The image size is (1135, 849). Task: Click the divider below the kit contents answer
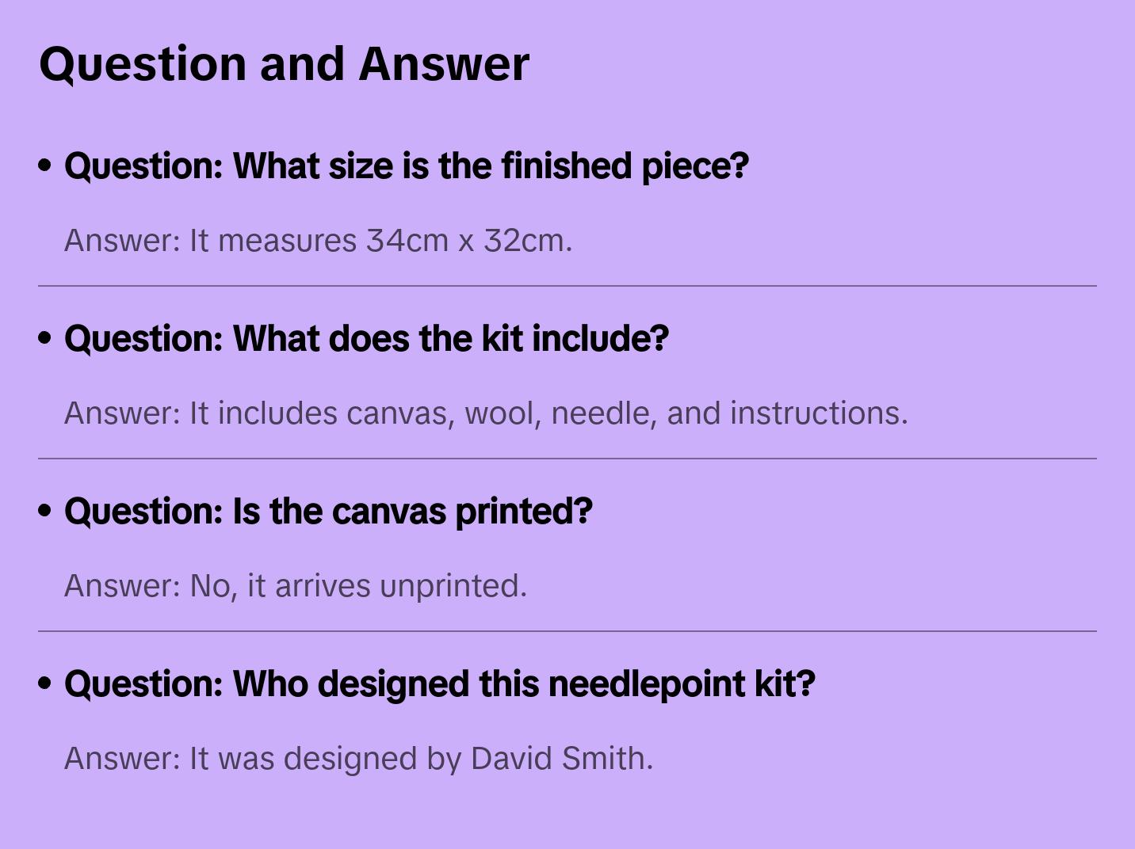[567, 459]
